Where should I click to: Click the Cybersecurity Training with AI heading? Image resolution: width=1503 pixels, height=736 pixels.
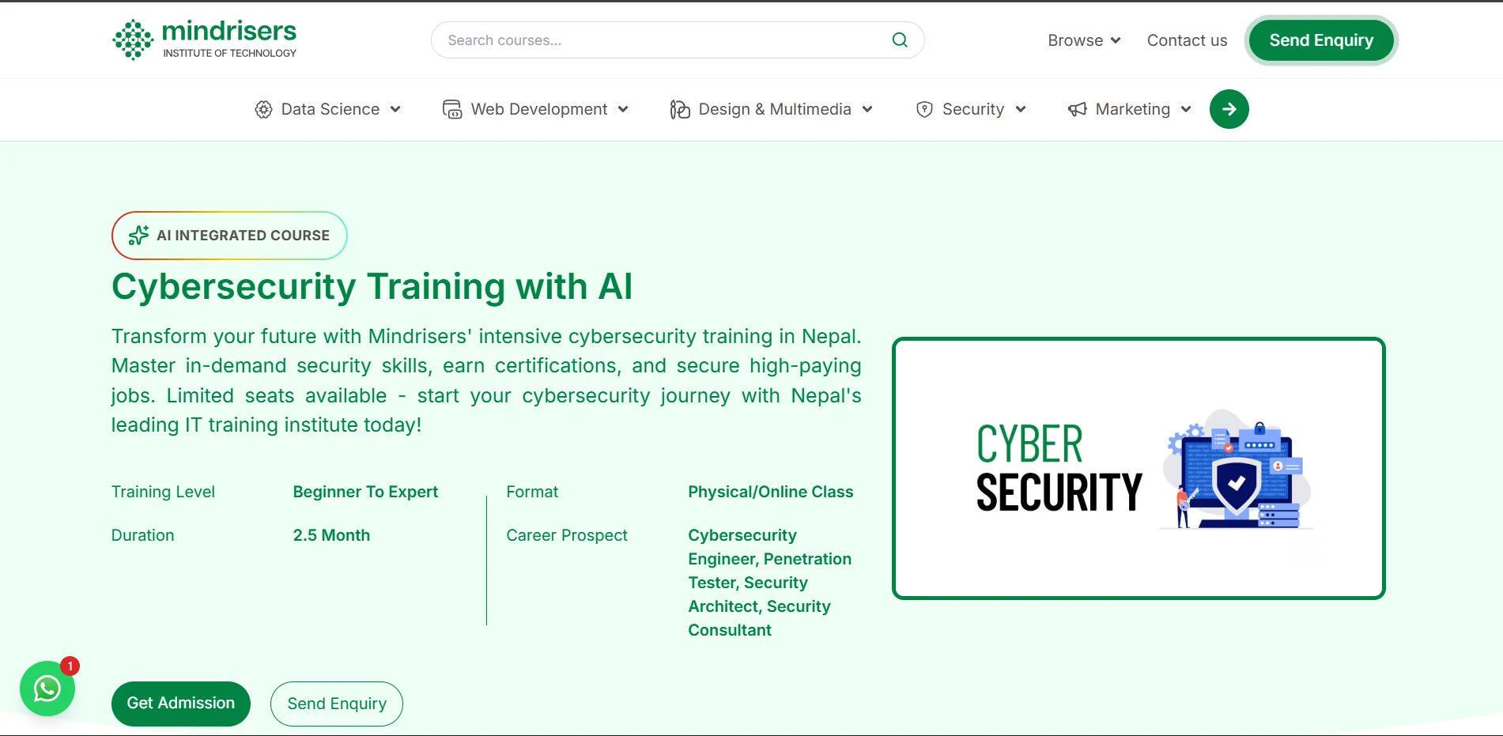point(372,286)
